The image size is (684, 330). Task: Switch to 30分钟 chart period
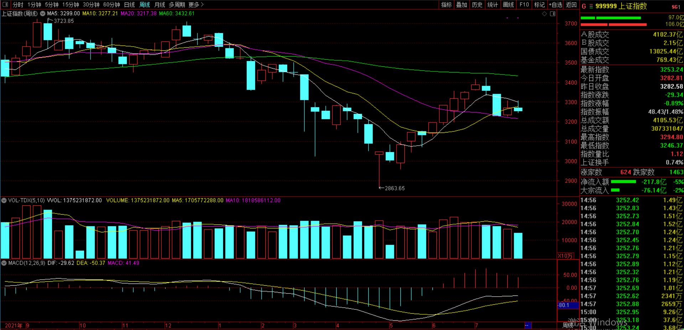pos(91,5)
